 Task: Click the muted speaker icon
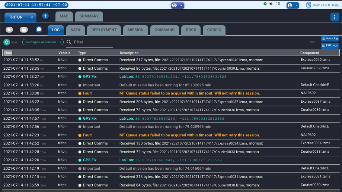click(x=271, y=4)
